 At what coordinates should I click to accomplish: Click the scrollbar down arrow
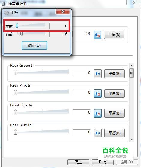tap(132, 140)
